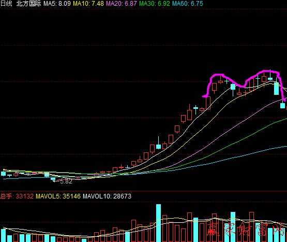The height and width of the screenshot is (242, 287).
Task: Click the 5.82 low price marker
Action: pos(66,181)
